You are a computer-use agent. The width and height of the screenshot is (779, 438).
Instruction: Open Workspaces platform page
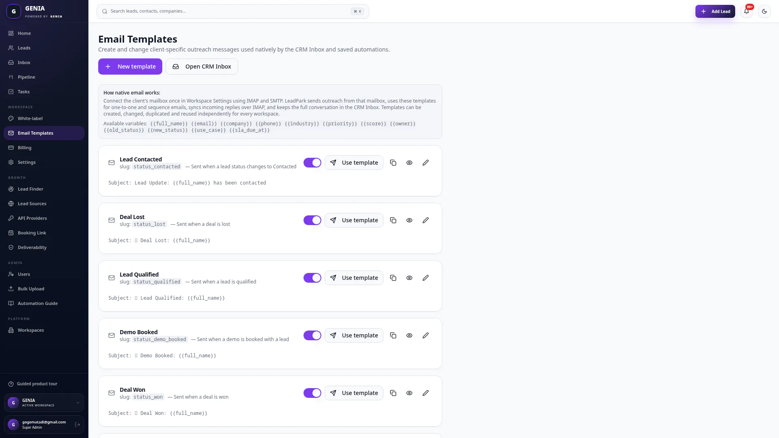tap(44, 330)
